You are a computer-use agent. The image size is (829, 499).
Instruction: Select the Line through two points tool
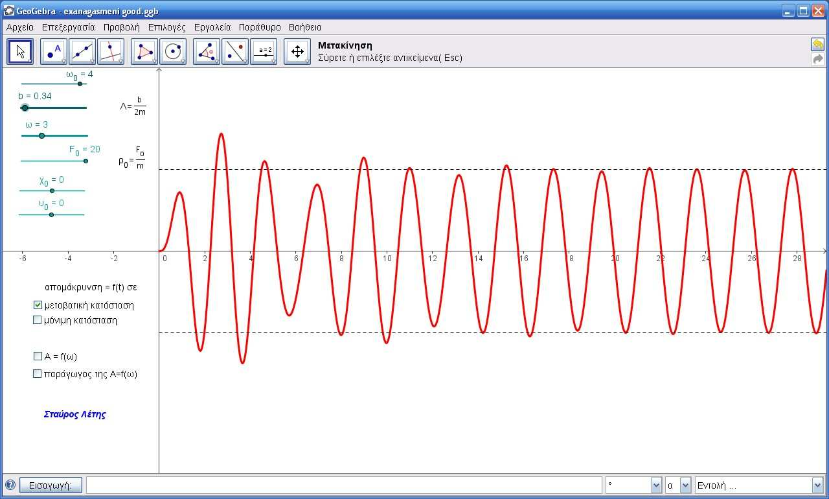82,52
